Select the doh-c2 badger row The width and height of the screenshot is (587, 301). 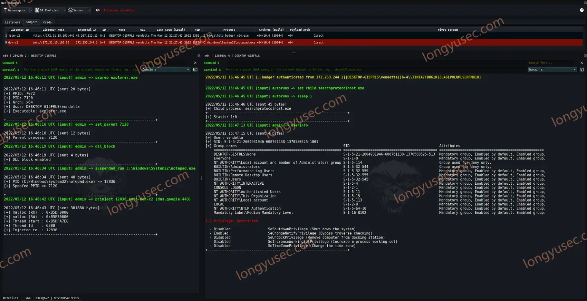point(293,42)
